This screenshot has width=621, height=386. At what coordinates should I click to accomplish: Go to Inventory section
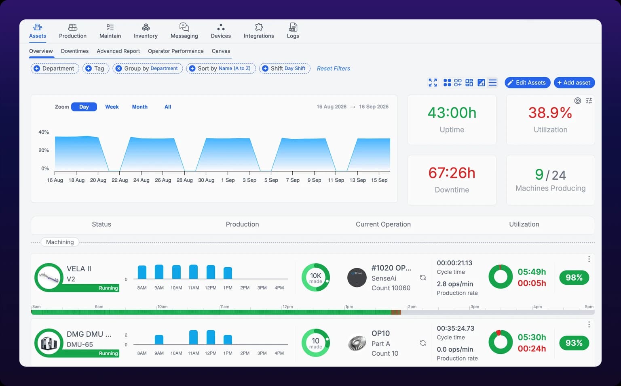click(x=146, y=31)
